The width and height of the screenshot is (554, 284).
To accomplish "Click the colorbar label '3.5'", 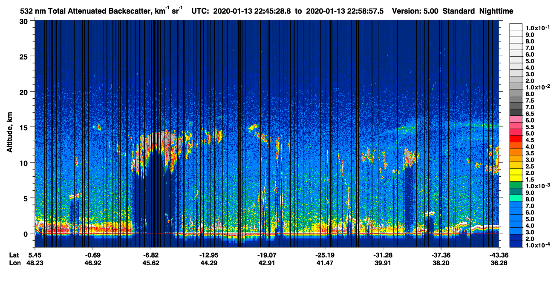I will point(530,153).
